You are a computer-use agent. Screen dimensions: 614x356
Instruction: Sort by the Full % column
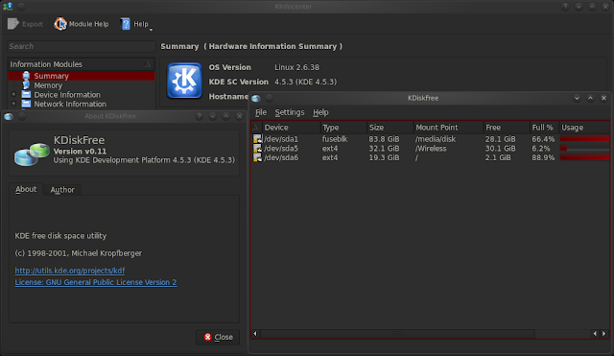click(544, 128)
